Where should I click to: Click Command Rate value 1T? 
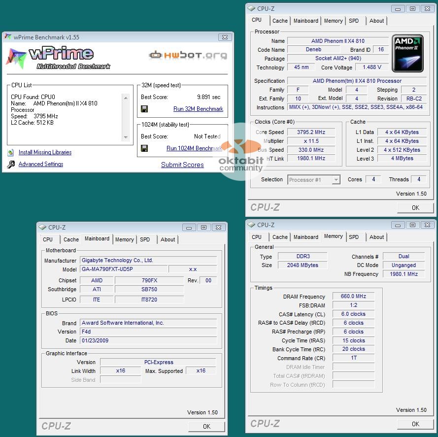pyautogui.click(x=353, y=358)
